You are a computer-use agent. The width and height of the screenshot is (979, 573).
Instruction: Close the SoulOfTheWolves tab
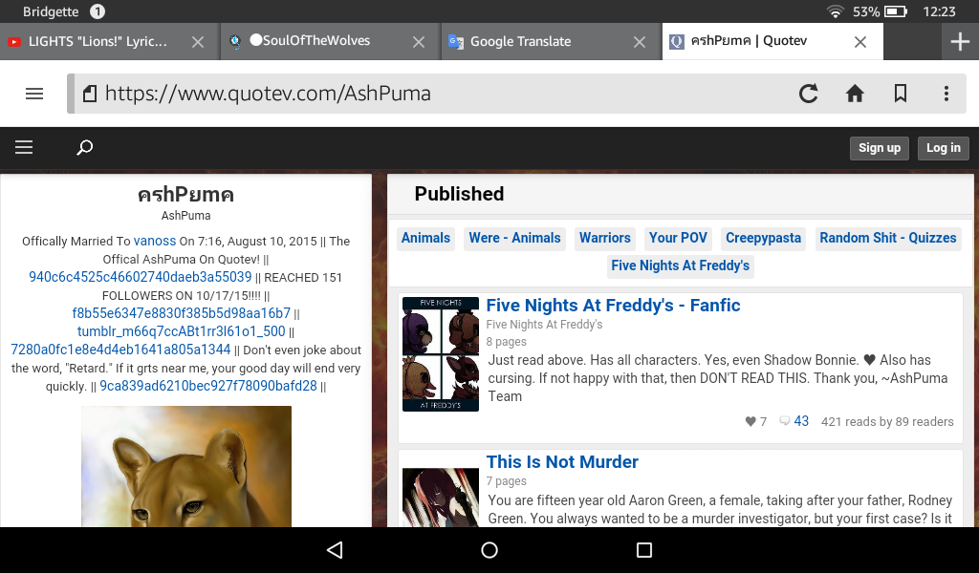point(419,42)
